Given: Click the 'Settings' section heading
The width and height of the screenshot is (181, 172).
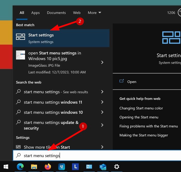Looking at the screenshot, I should [23, 138].
